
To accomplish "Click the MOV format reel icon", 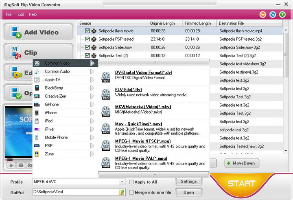I will tap(106, 129).
